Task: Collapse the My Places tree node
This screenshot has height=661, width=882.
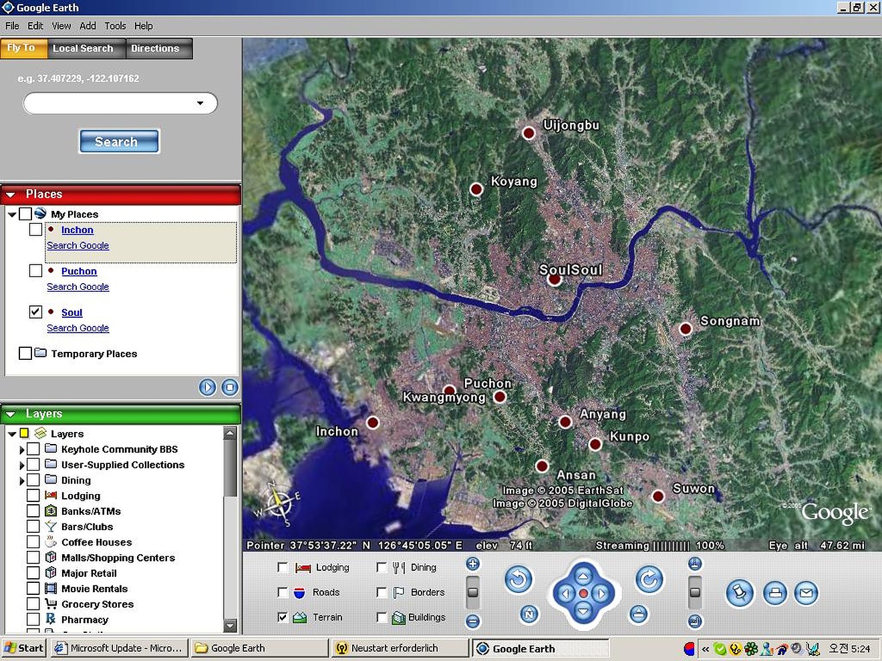Action: (x=12, y=214)
